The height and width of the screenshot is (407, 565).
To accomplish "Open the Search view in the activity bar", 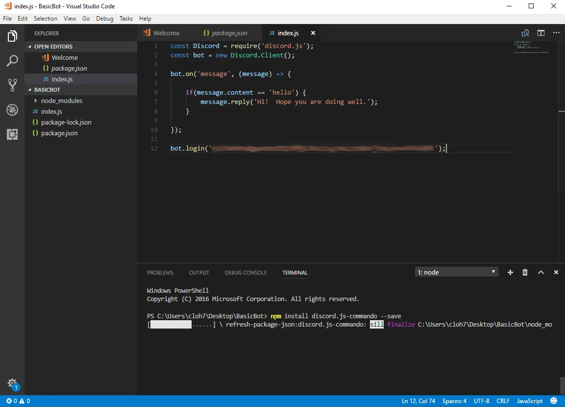I will [x=12, y=60].
